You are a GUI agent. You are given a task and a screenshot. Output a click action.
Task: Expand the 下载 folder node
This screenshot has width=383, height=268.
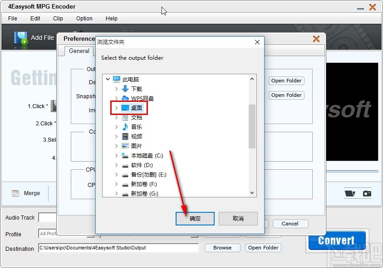pyautogui.click(x=117, y=89)
